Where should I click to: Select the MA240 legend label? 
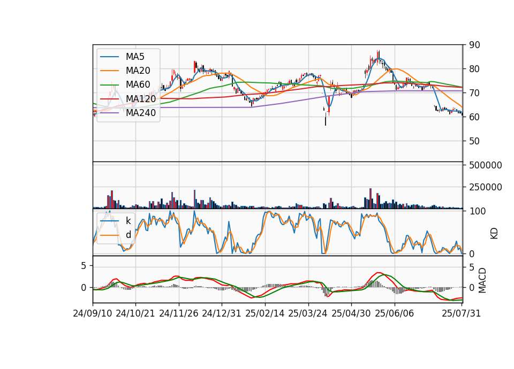pos(141,113)
